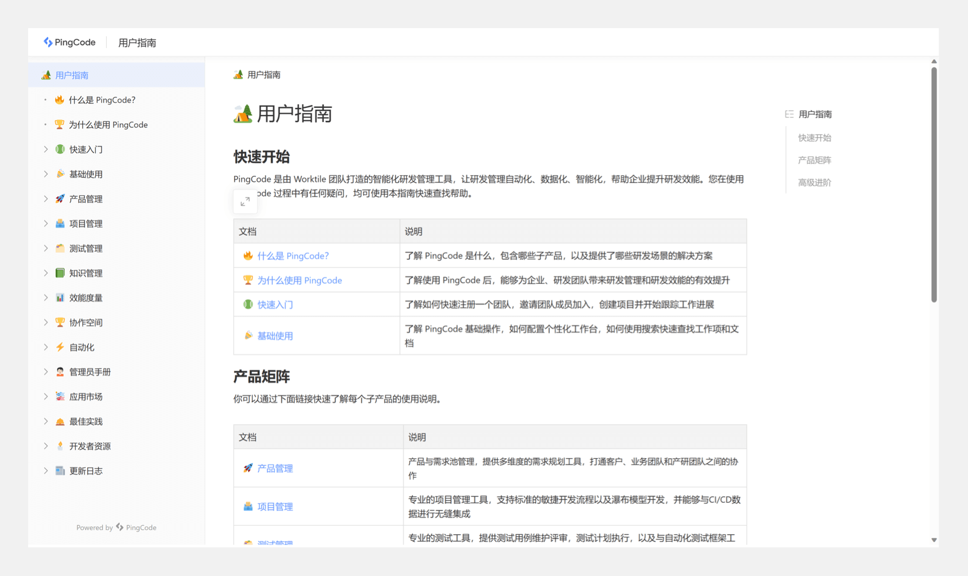968x576 pixels.
Task: Click the lightning icon beside 自动化
Action: click(60, 347)
